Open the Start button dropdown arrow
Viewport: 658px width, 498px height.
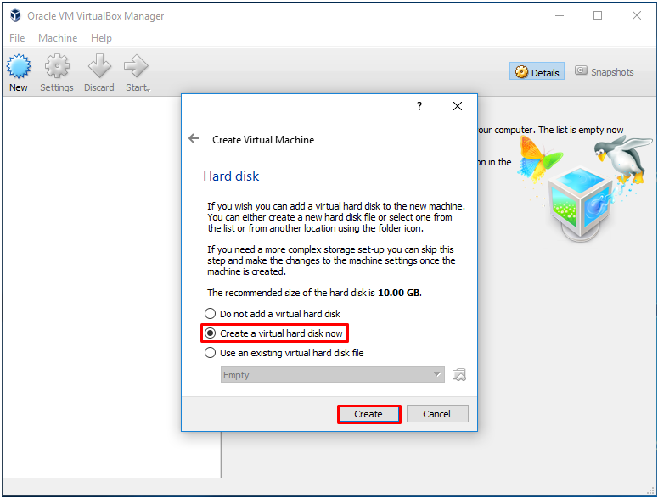coord(149,88)
